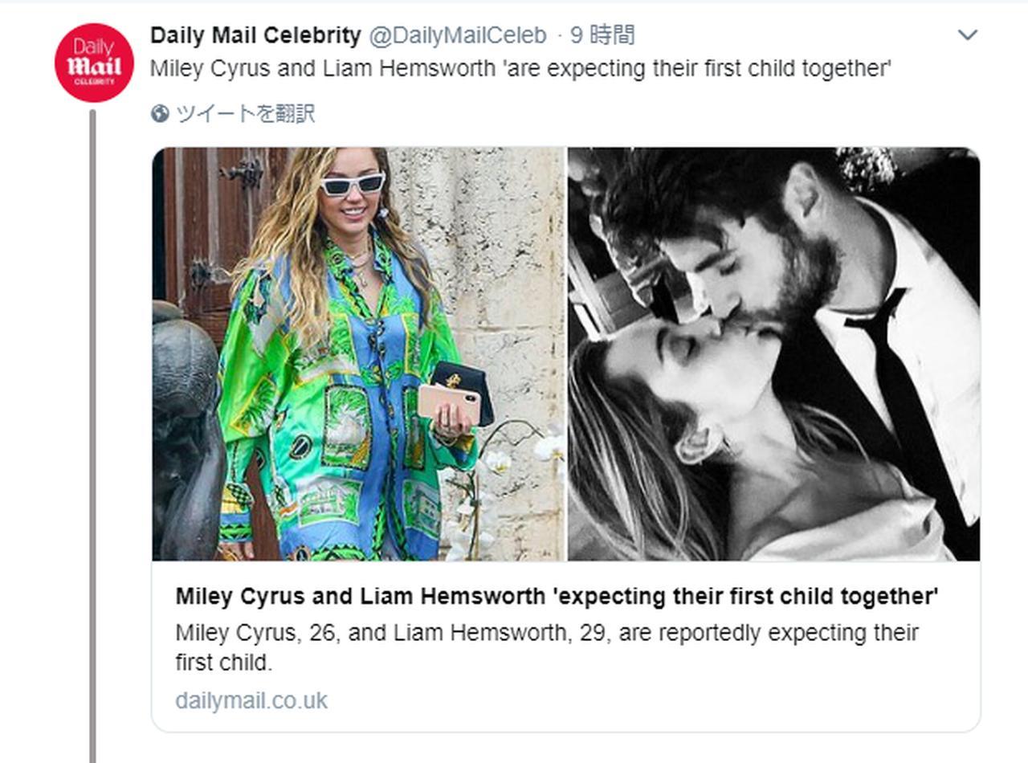1028x763 pixels.
Task: Click the tweet text about Miley and Liam
Action: tap(520, 69)
